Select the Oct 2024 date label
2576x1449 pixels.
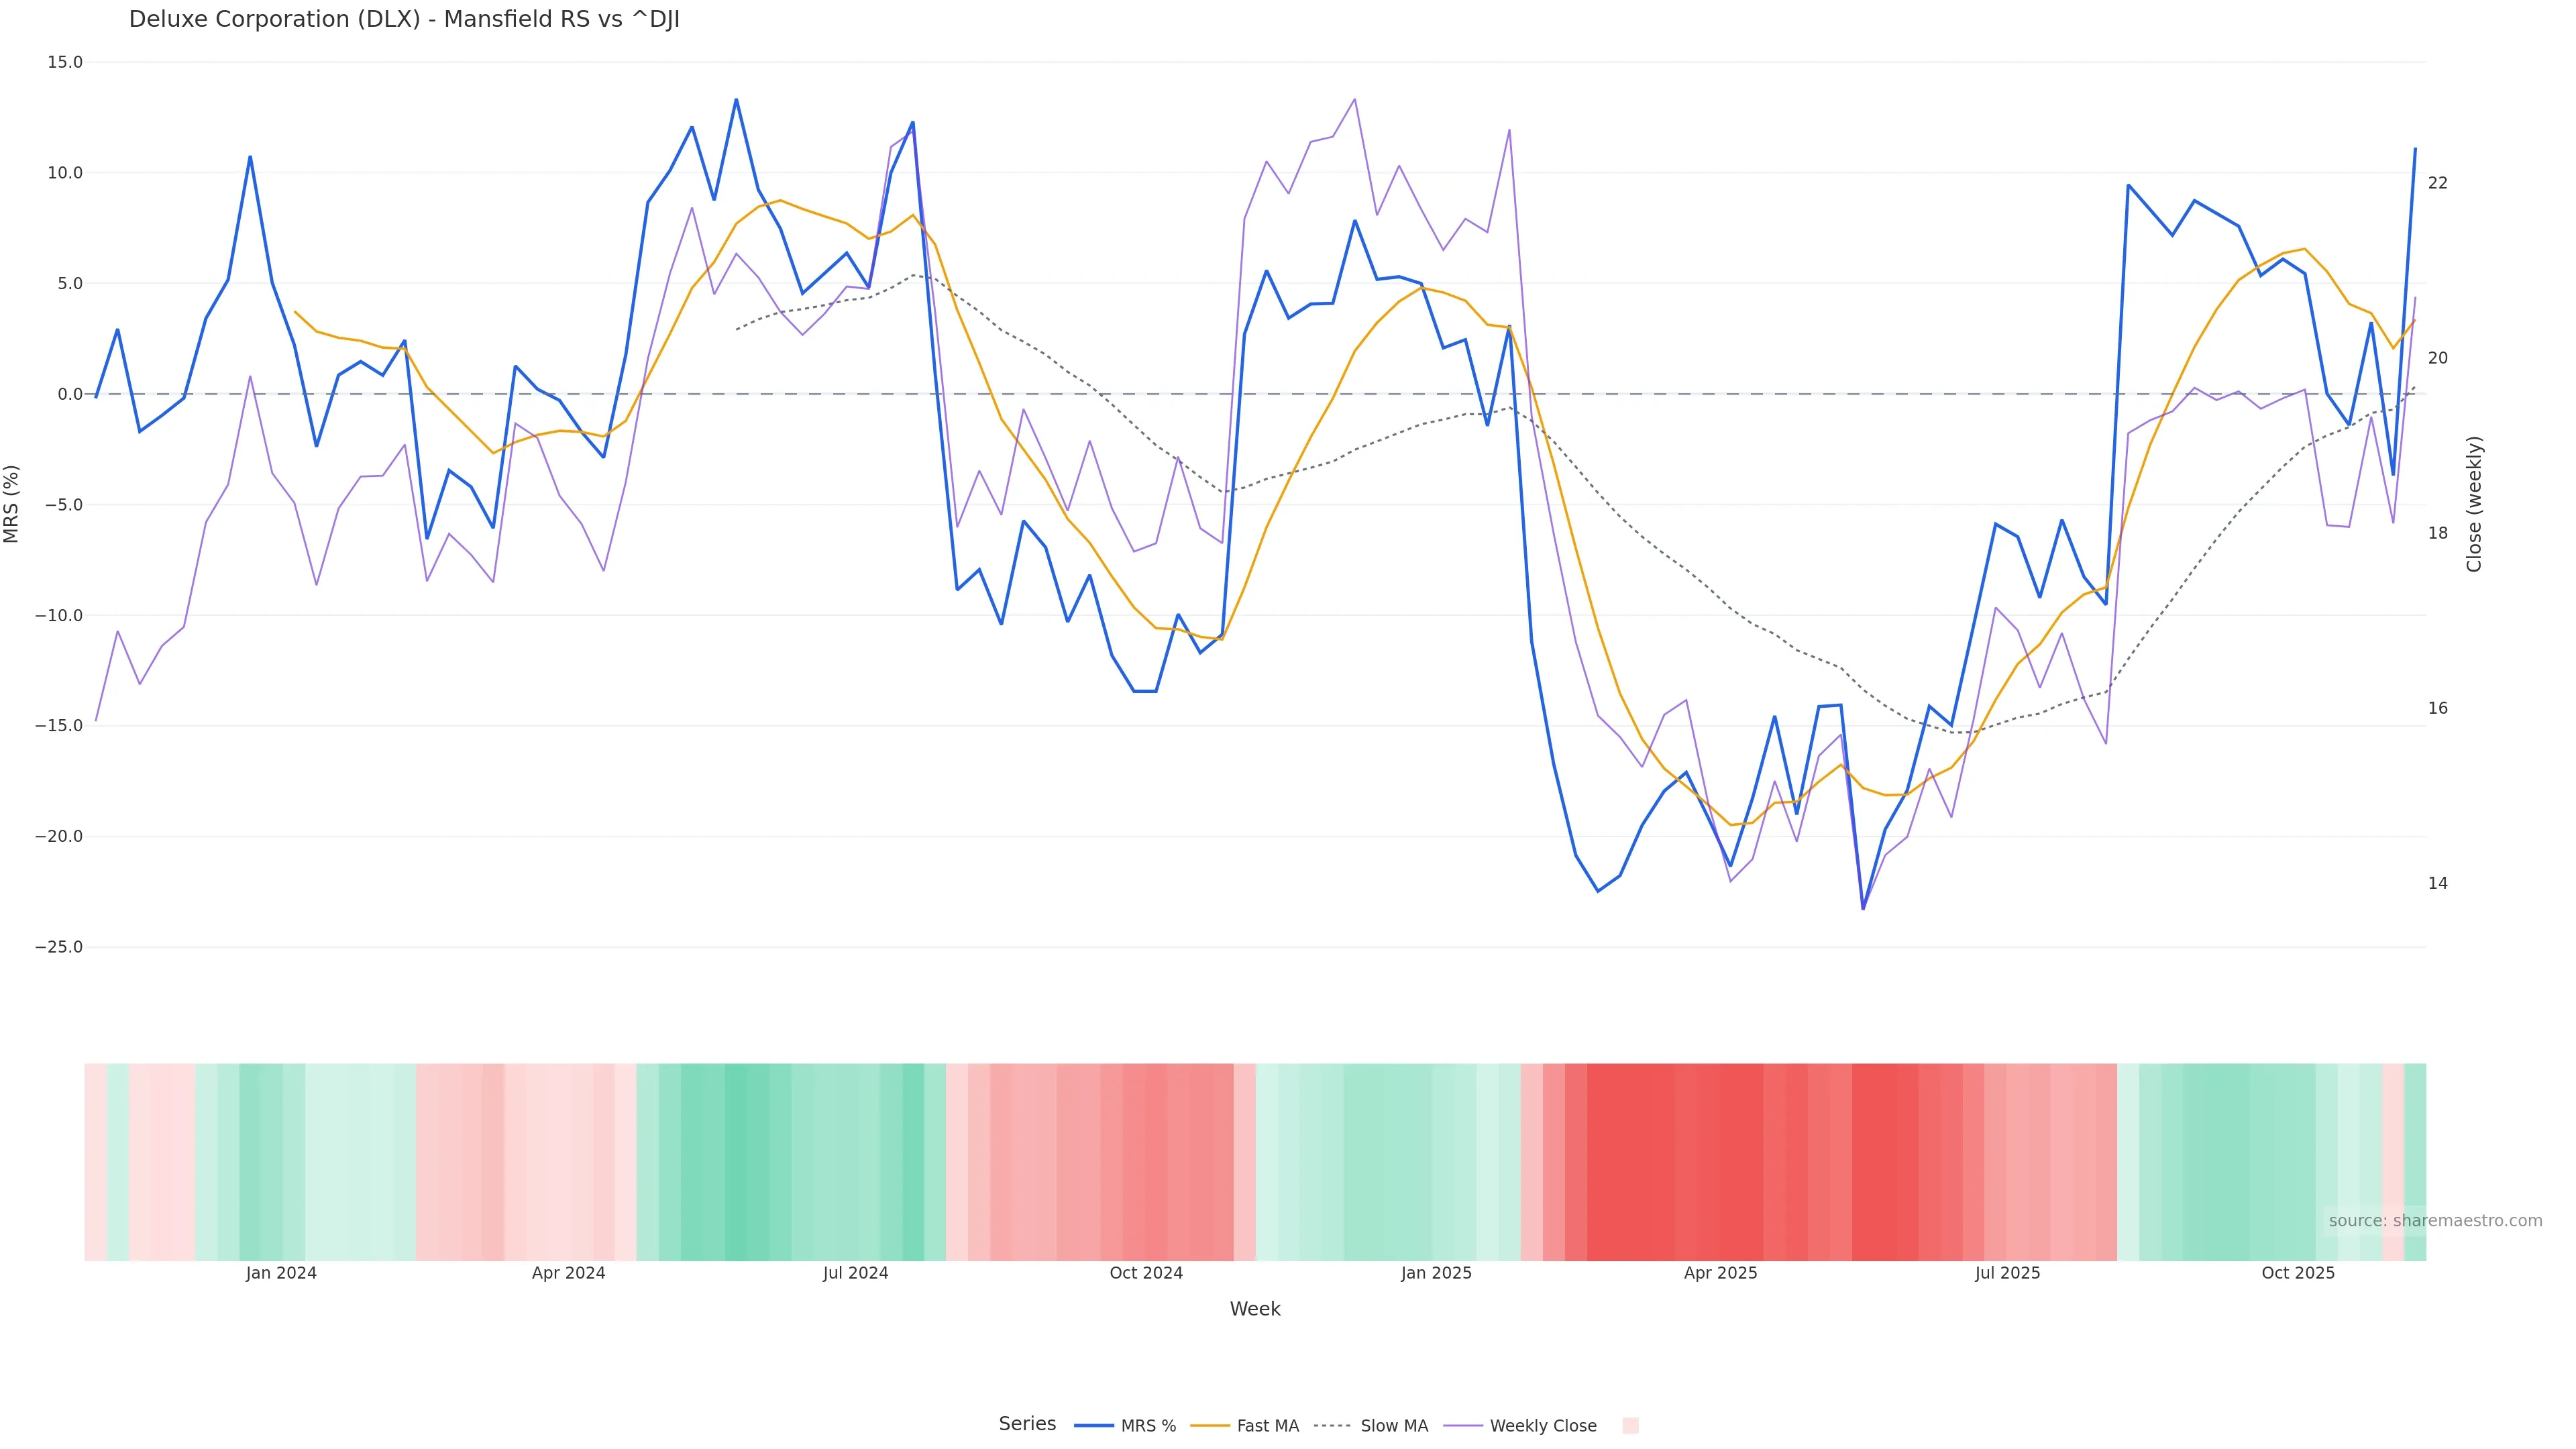1146,1273
